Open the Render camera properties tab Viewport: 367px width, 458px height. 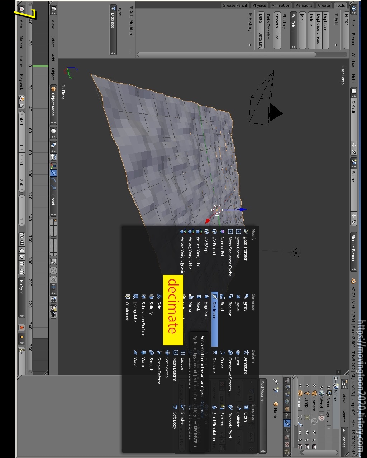point(287,380)
